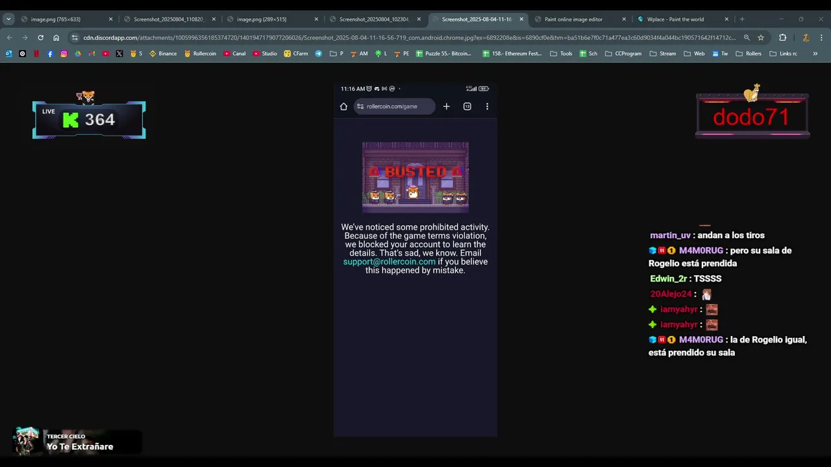This screenshot has width=831, height=467.
Task: Open the Netflix bookmark icon
Action: click(36, 54)
